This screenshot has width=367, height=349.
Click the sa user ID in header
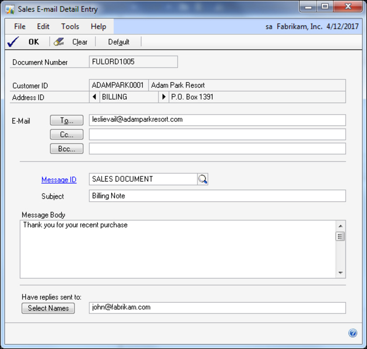point(269,27)
